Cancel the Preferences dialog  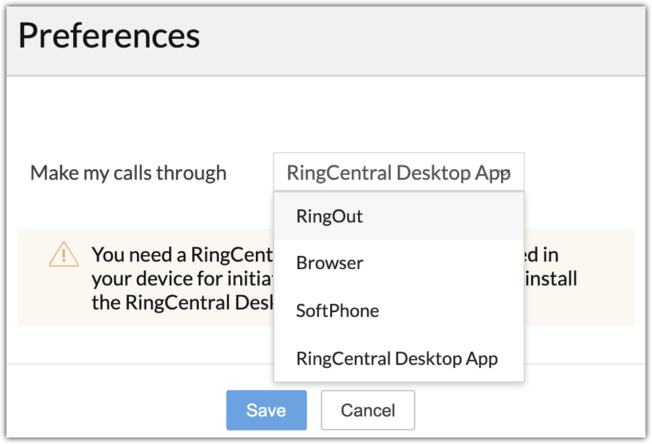point(367,410)
